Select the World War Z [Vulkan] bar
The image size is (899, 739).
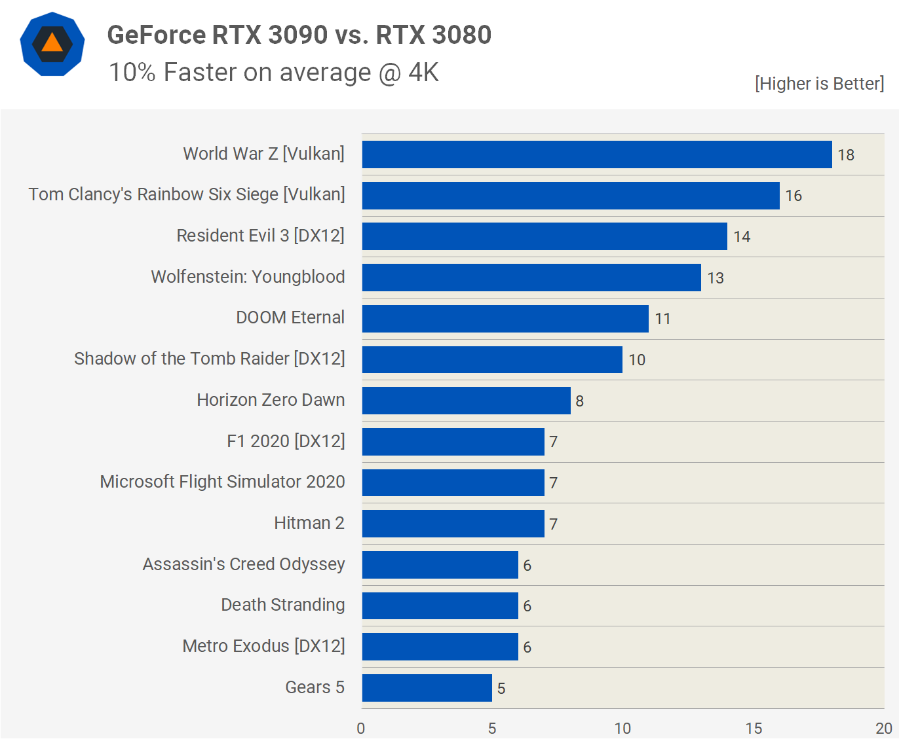coord(597,154)
